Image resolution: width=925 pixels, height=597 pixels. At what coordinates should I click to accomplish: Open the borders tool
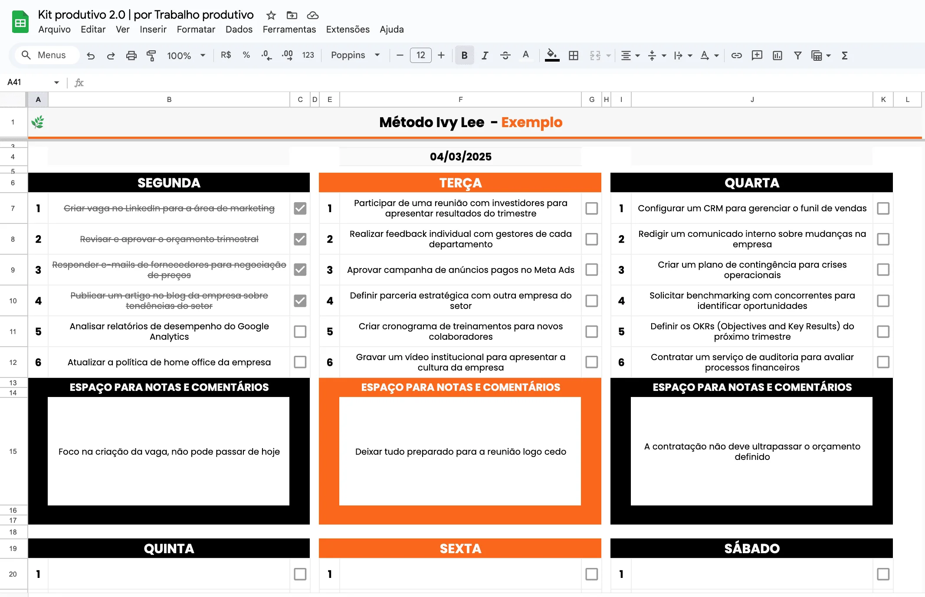point(573,55)
